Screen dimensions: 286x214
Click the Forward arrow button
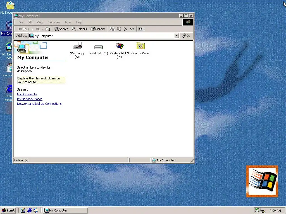(x=37, y=29)
